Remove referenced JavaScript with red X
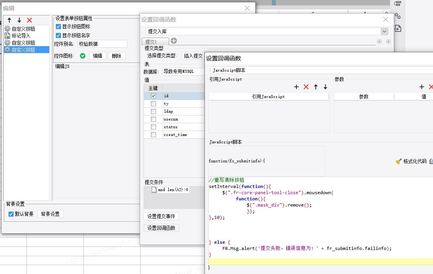433x274 pixels. pyautogui.click(x=306, y=87)
